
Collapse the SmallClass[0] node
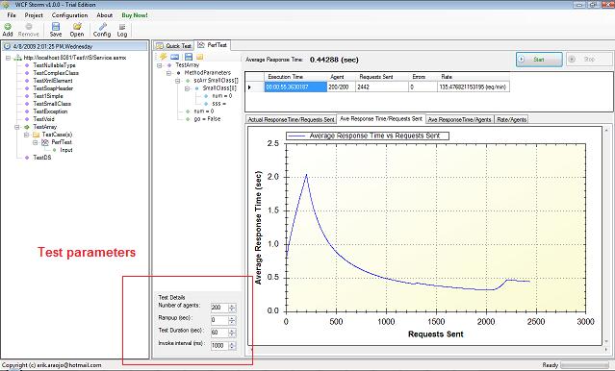[187, 88]
